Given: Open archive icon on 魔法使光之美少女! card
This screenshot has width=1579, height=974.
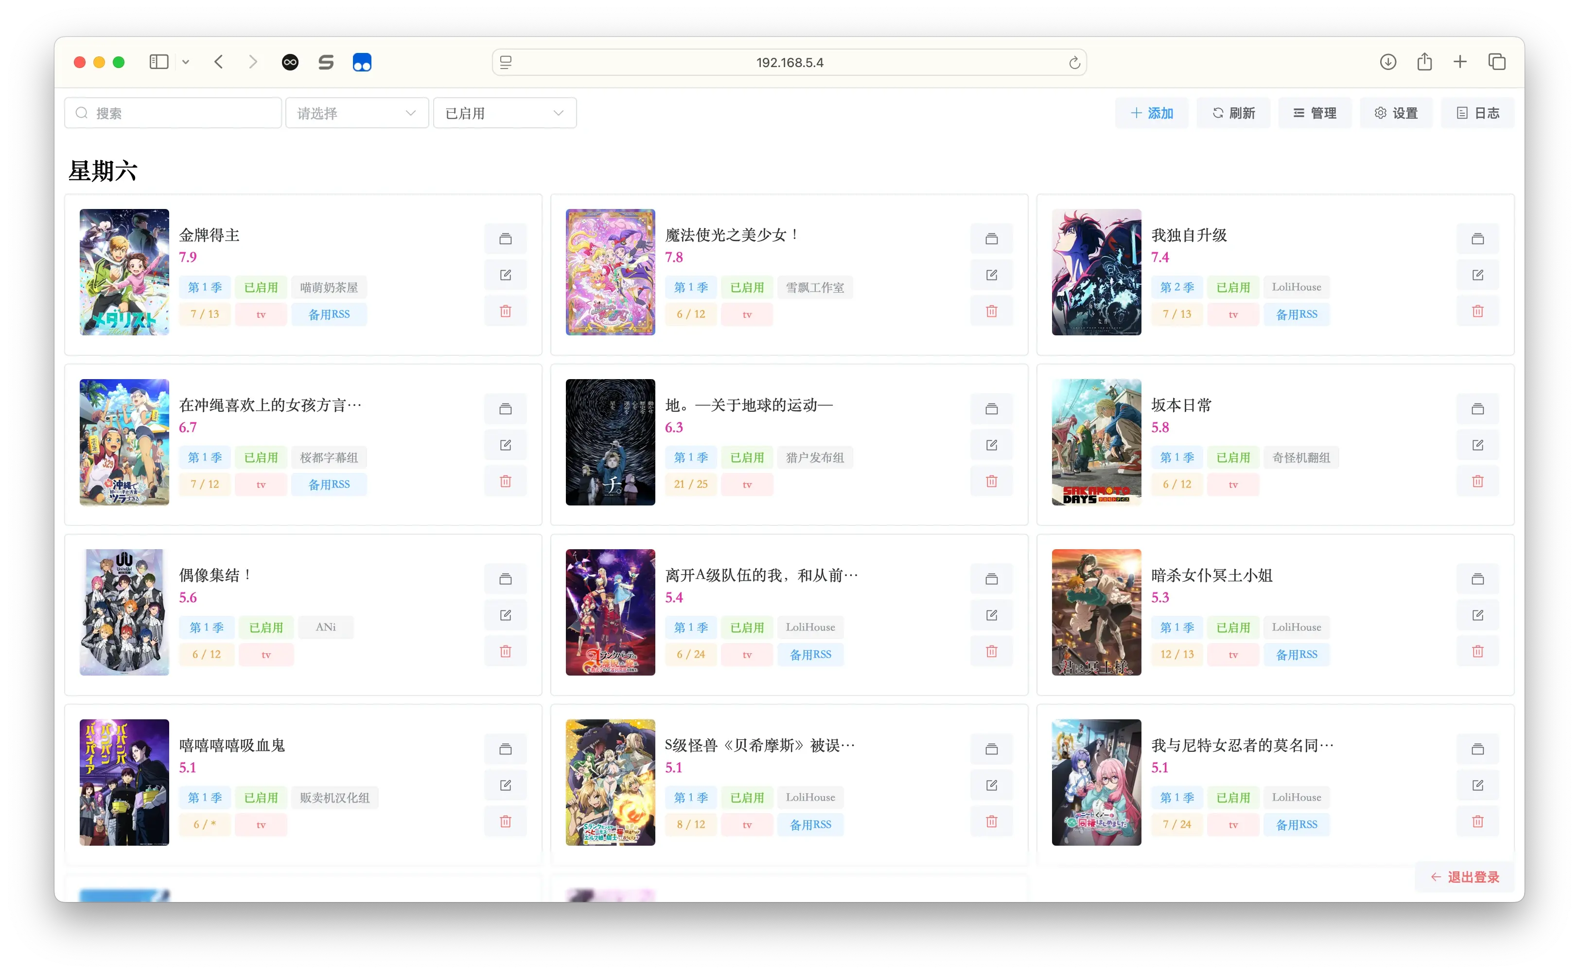Looking at the screenshot, I should coord(991,238).
